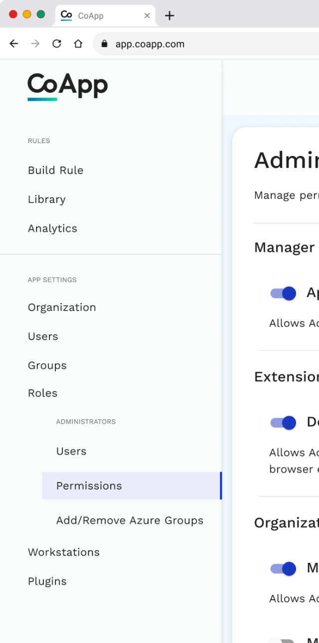Screen dimensions: 319x643
Task: Close the CoApp browser tab
Action: click(x=147, y=15)
